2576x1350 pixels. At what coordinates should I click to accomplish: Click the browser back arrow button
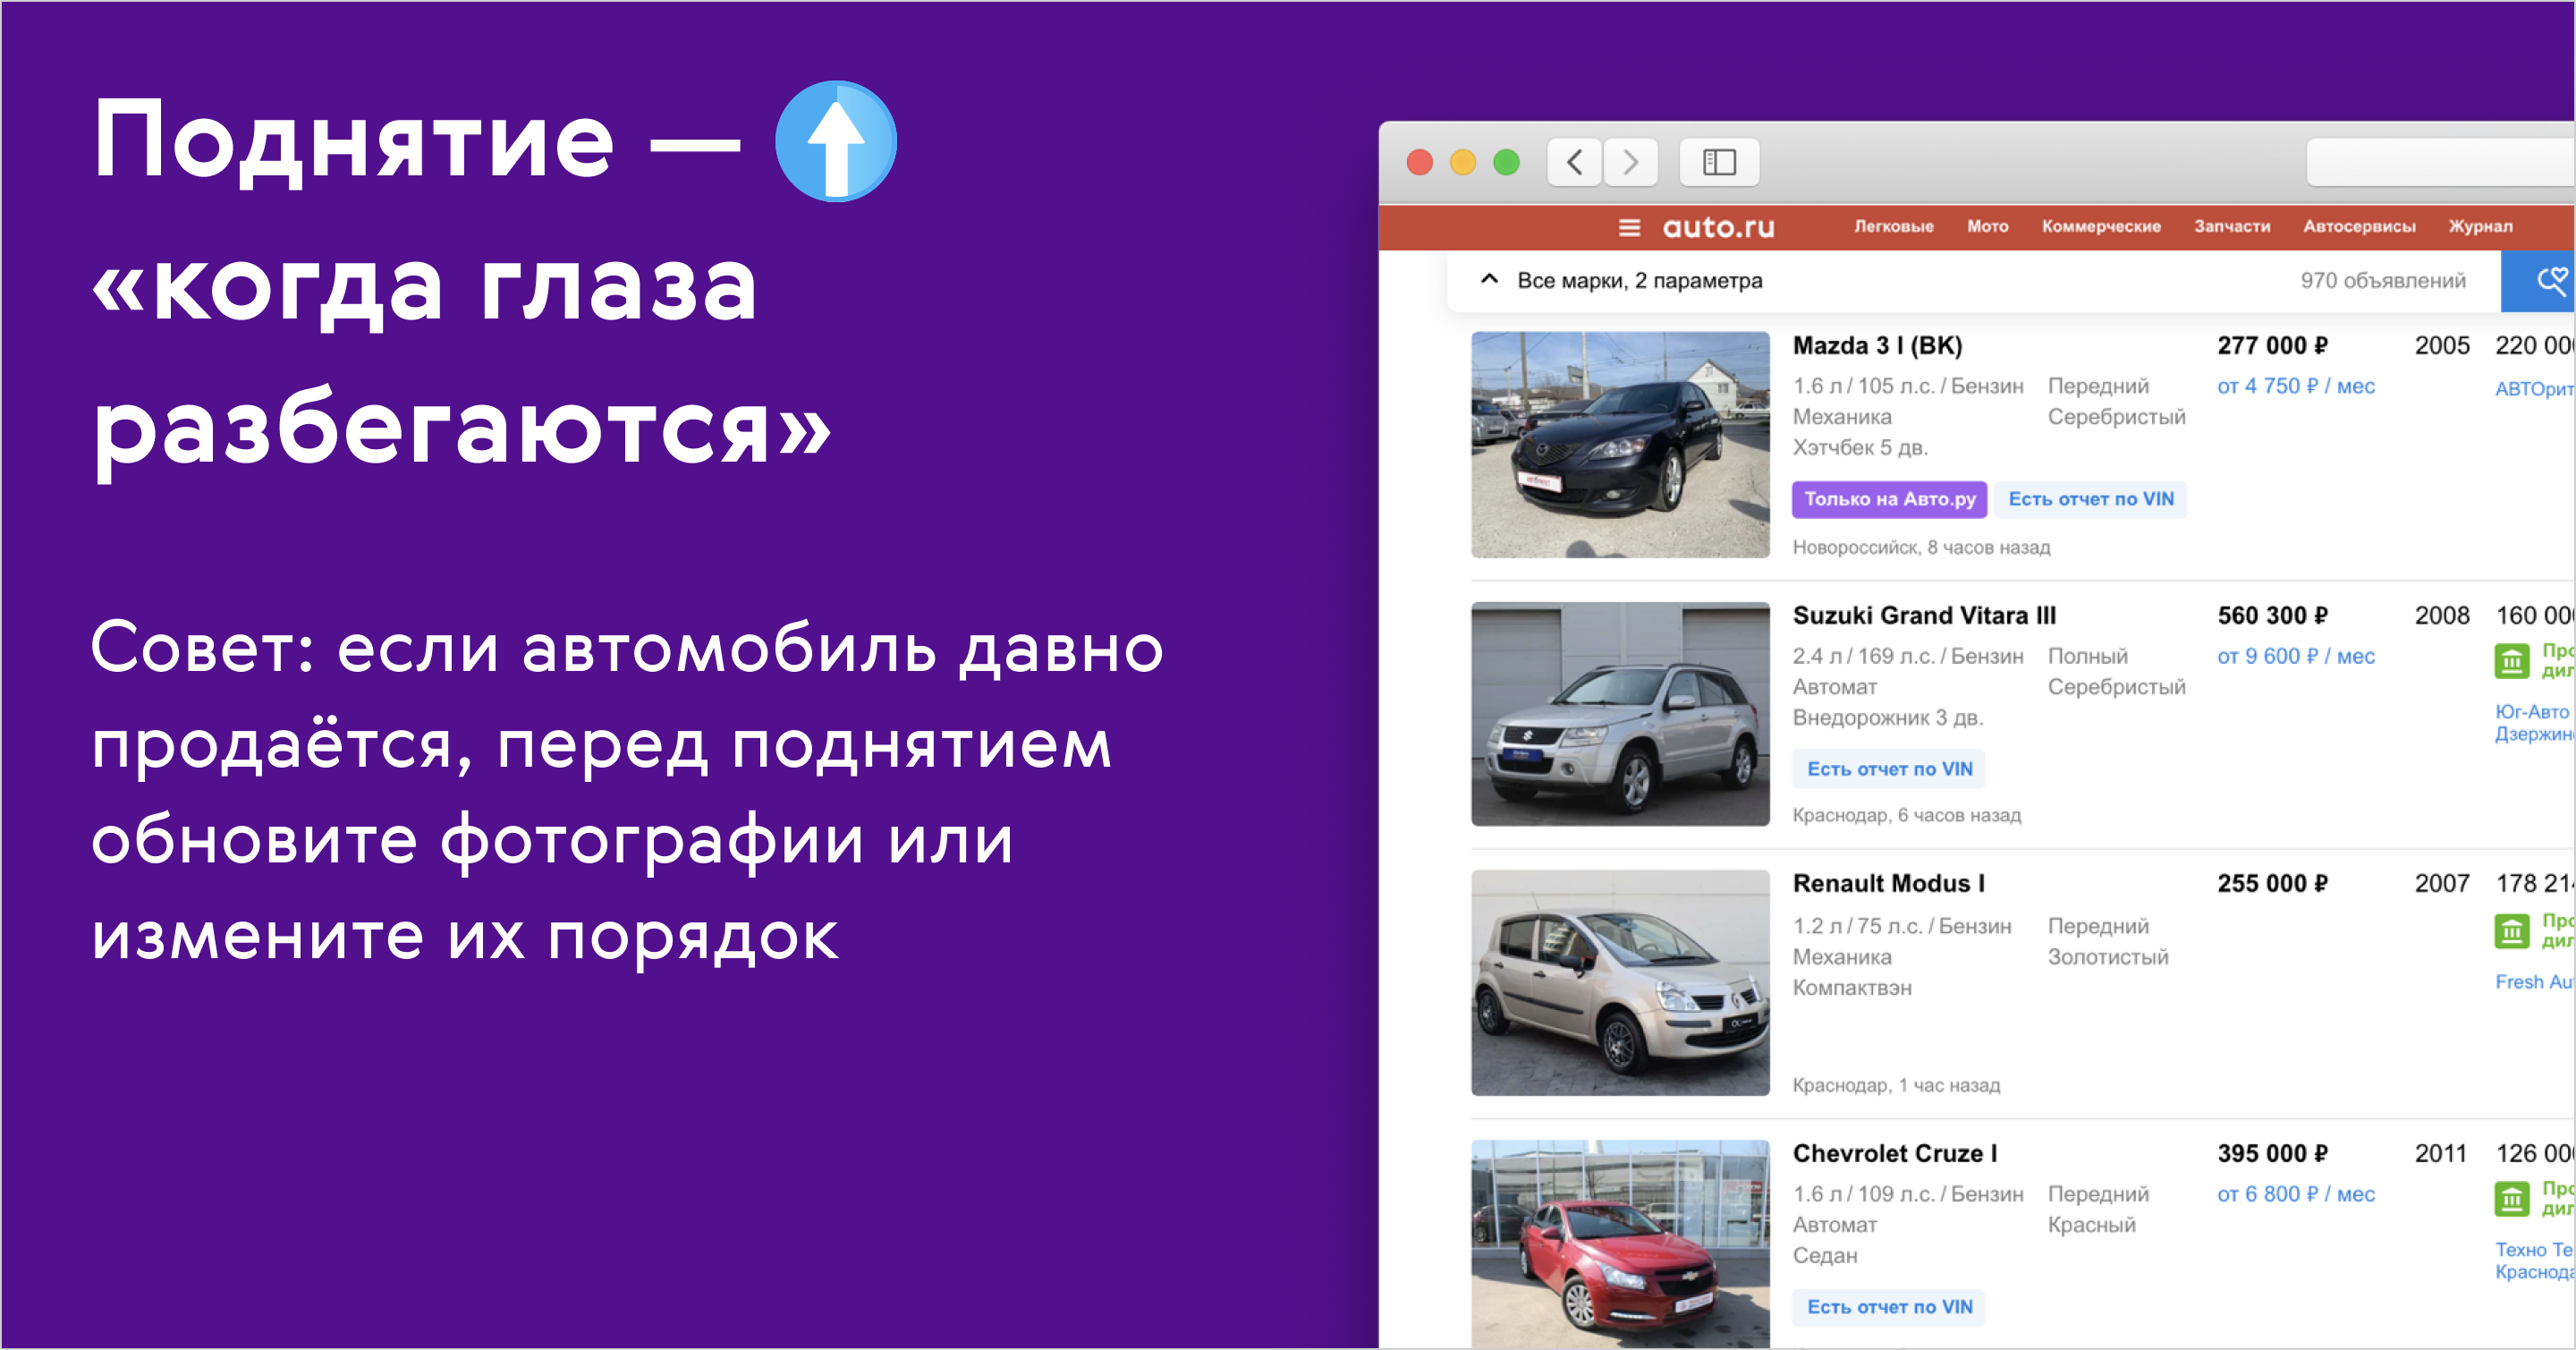pos(1574,162)
